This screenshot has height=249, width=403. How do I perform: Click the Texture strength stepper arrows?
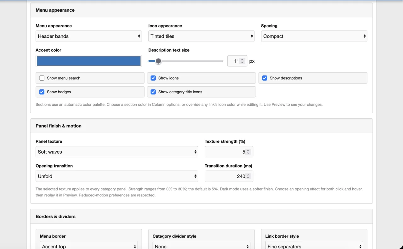(248, 152)
